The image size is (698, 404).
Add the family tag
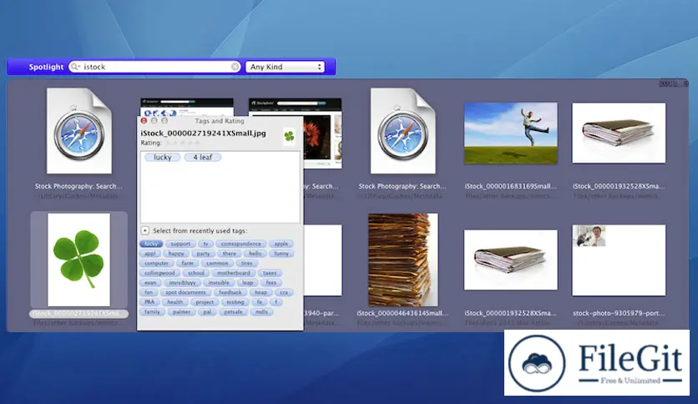pyautogui.click(x=152, y=312)
